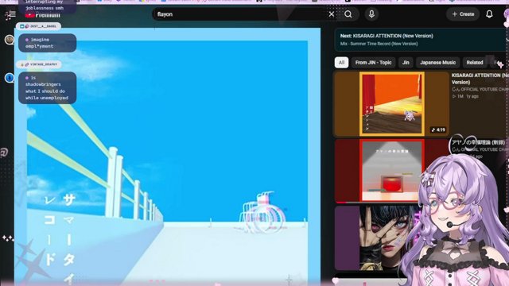Open the YouTube guide hamburger menu
509x286 pixels.
click(x=13, y=14)
